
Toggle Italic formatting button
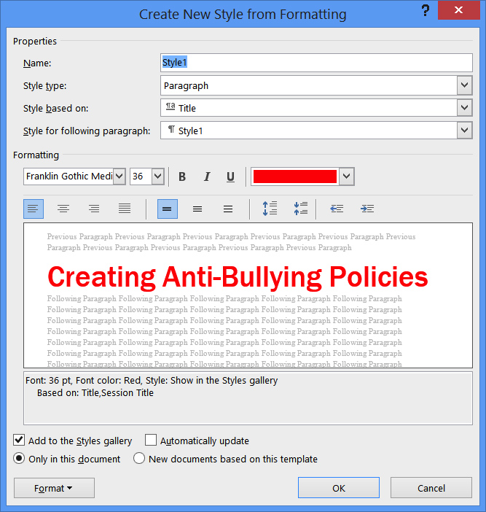[x=206, y=177]
